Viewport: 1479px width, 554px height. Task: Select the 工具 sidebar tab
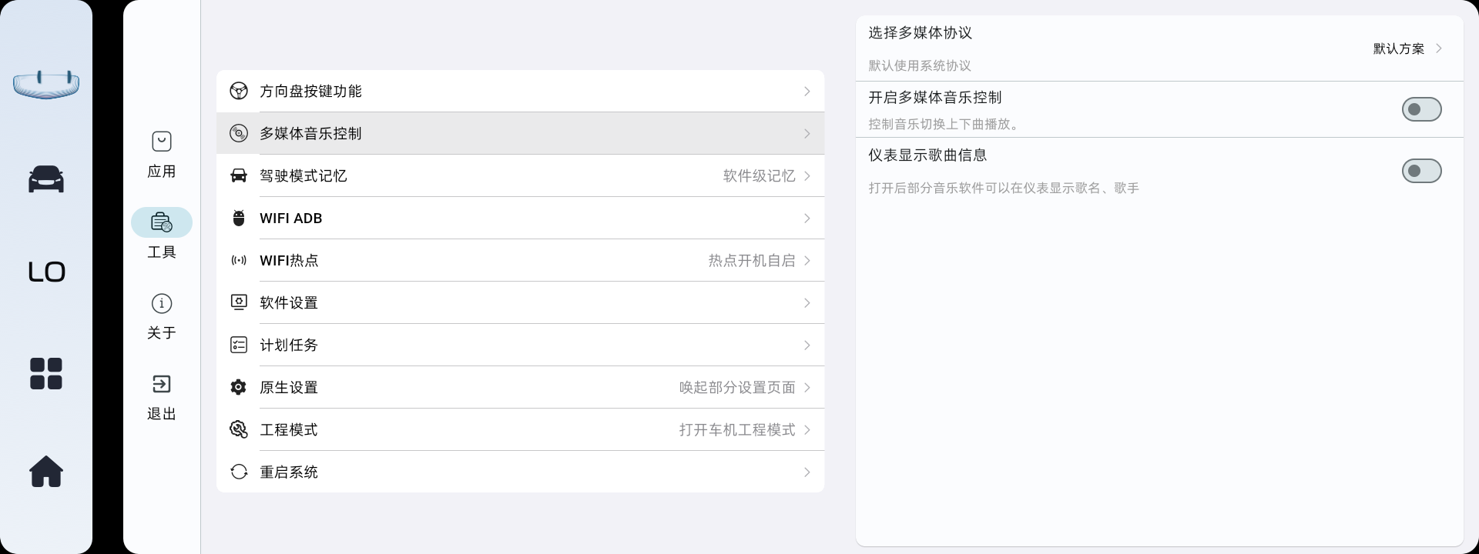(x=162, y=235)
